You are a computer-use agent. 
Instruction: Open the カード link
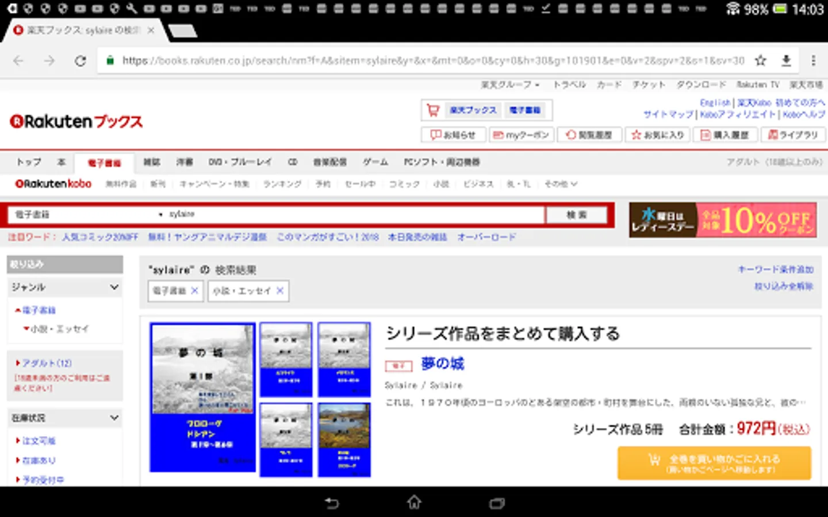[609, 84]
